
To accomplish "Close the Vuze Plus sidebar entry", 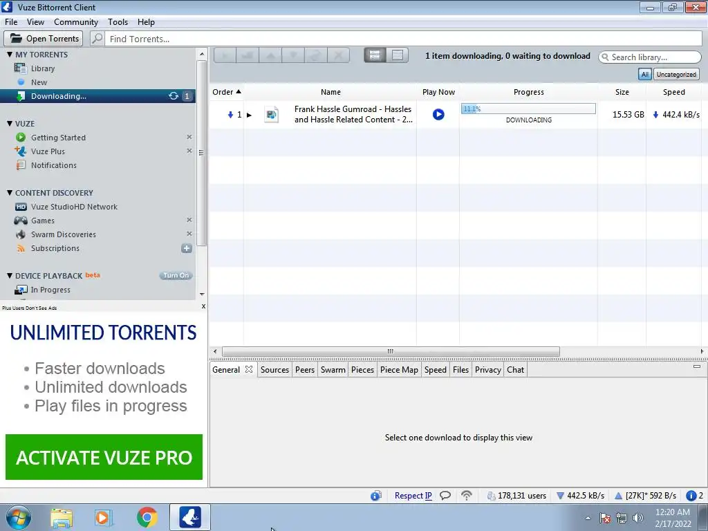I will pyautogui.click(x=189, y=151).
